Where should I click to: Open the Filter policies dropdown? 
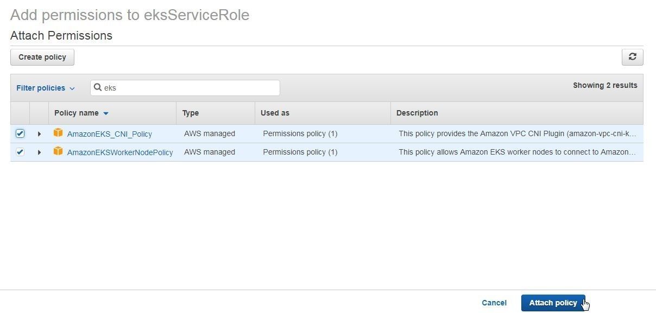pyautogui.click(x=46, y=88)
